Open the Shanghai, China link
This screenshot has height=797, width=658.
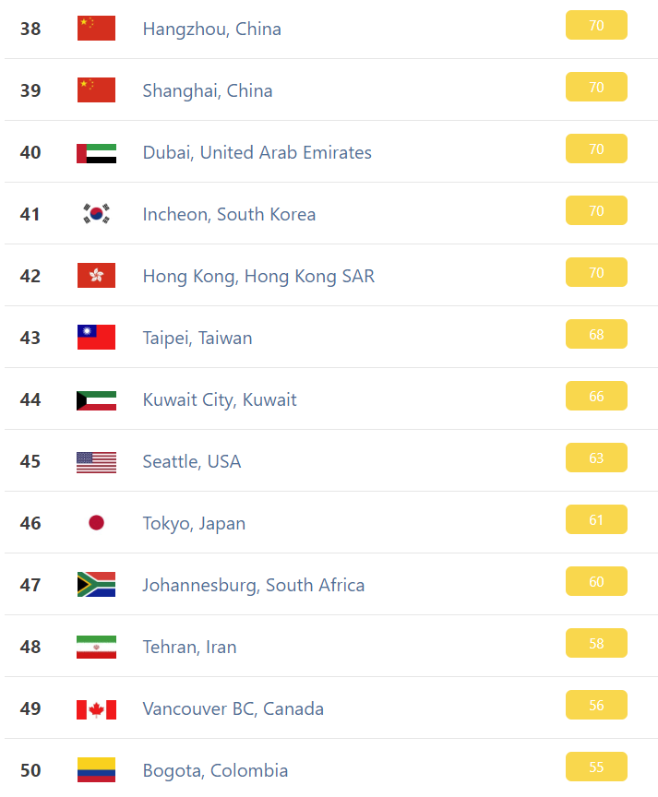[x=208, y=91]
